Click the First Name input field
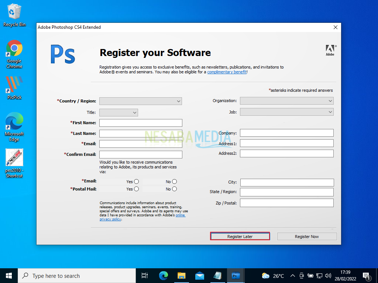 [x=141, y=123]
